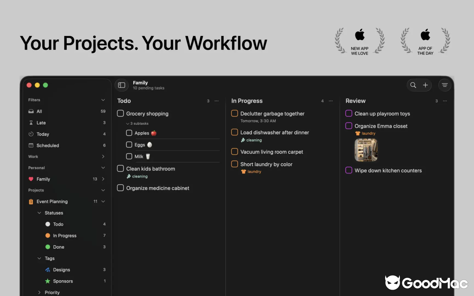Click cleaning tag under Load dishwasher
The height and width of the screenshot is (296, 474).
251,140
